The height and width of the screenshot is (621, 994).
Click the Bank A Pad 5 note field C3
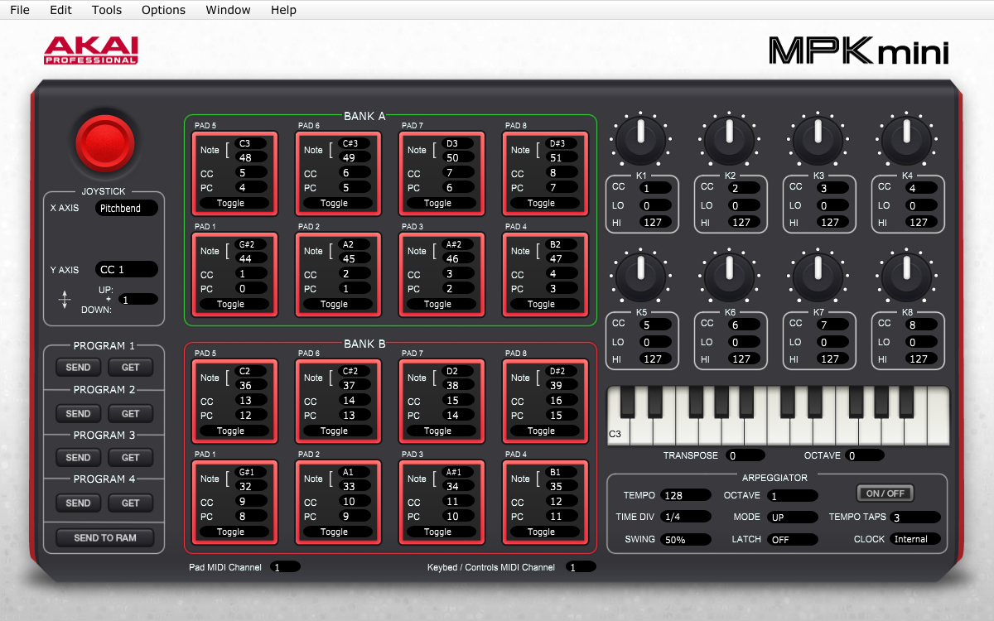251,143
